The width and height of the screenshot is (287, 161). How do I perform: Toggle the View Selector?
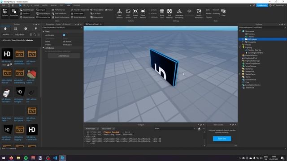tap(120, 13)
